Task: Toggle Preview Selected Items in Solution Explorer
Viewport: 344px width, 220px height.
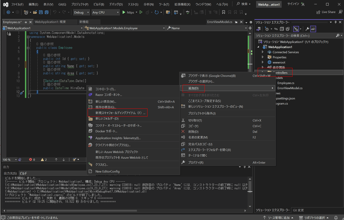Action: click(313, 29)
